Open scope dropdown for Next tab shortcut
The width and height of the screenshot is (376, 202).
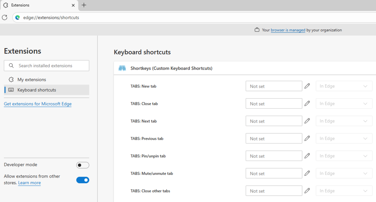(x=344, y=121)
